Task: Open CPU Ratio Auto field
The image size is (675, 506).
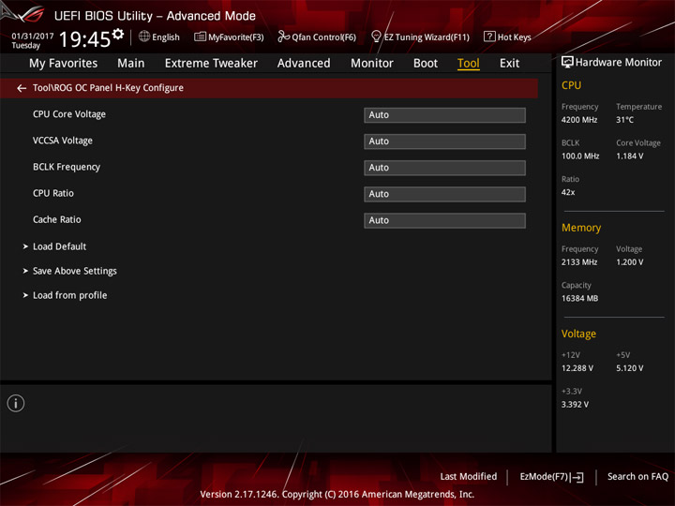Action: 444,194
